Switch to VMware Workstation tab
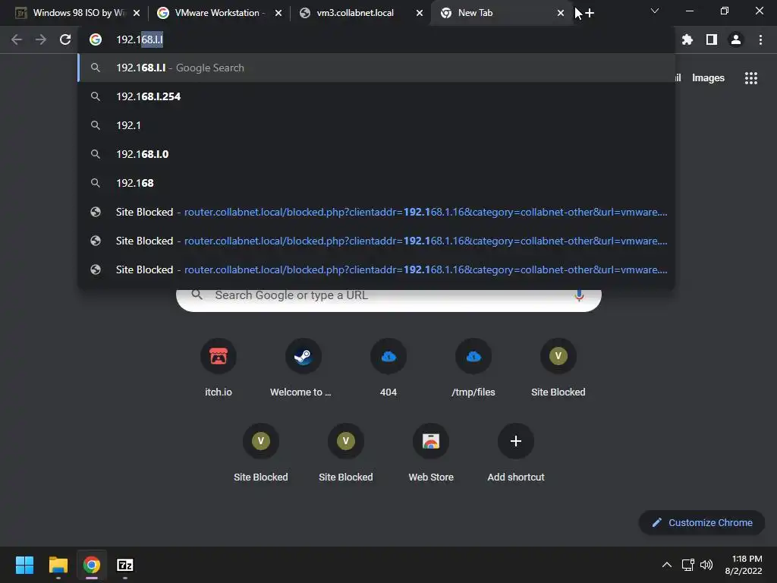This screenshot has height=583, width=777. (x=218, y=14)
